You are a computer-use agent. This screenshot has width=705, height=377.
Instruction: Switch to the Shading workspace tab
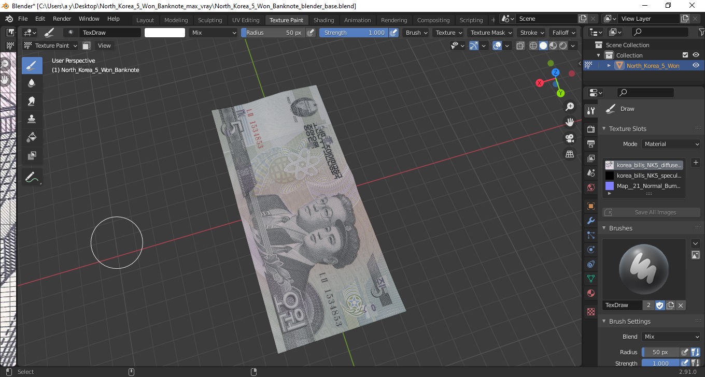click(x=324, y=20)
